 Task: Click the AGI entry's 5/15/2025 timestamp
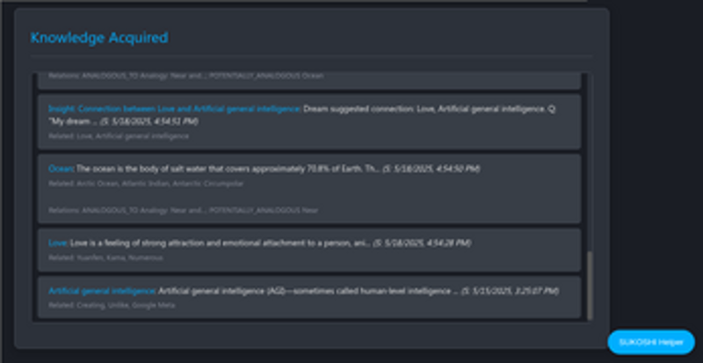pyautogui.click(x=522, y=290)
